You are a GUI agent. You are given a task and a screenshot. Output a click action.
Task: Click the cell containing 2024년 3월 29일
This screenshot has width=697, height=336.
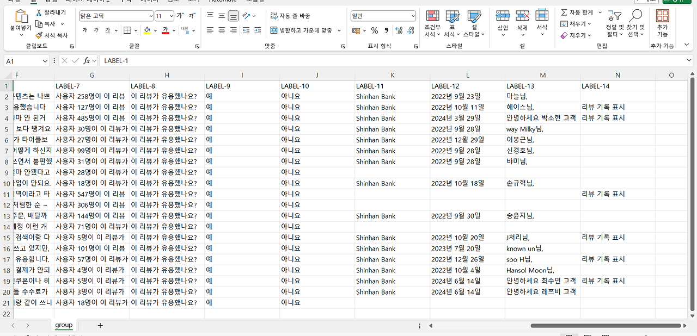(x=467, y=118)
